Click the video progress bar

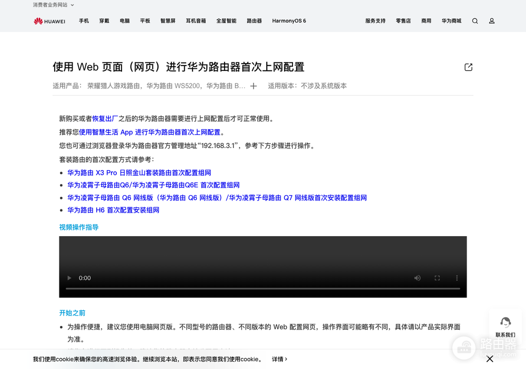[262, 288]
